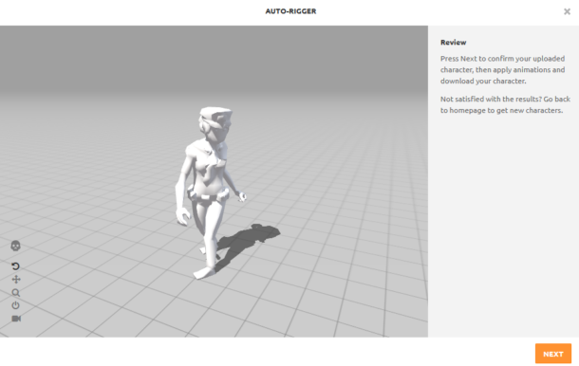Click the power icon in viewport
Screen dimensions: 579x366
click(15, 305)
